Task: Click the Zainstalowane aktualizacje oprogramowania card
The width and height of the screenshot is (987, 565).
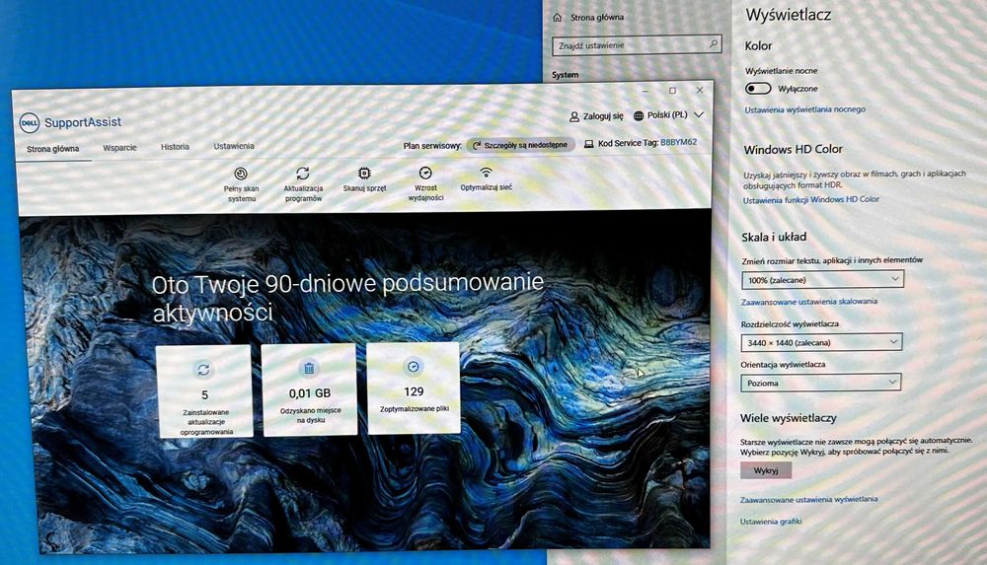Action: pyautogui.click(x=204, y=390)
